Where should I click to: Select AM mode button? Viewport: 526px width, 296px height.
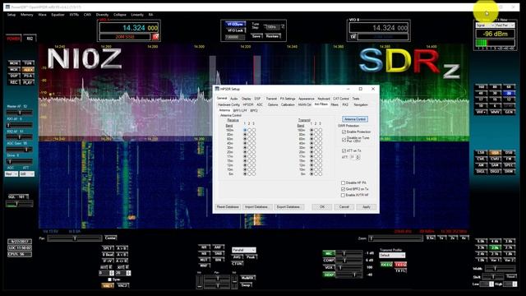[x=481, y=165]
